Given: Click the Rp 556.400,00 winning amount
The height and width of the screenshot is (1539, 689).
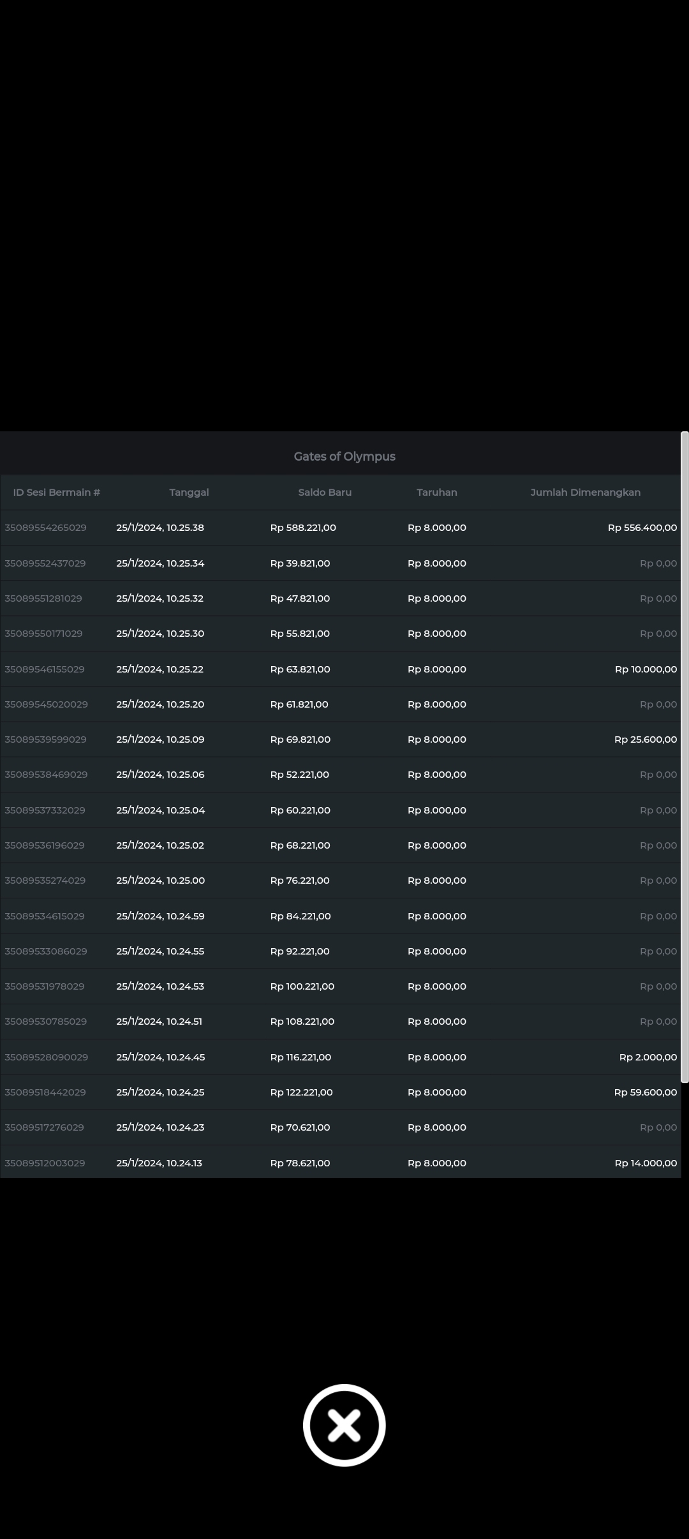Looking at the screenshot, I should (x=642, y=528).
